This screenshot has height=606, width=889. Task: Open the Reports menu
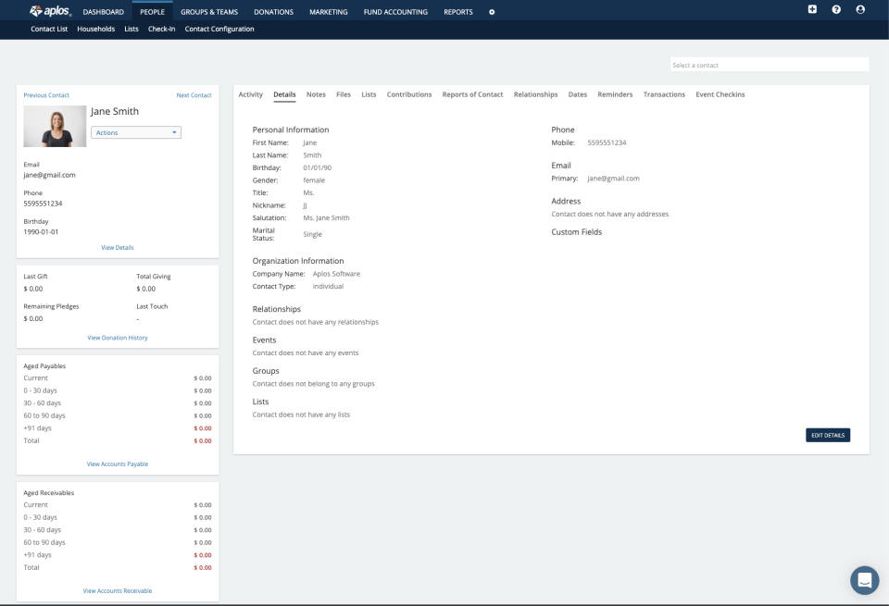pyautogui.click(x=458, y=12)
